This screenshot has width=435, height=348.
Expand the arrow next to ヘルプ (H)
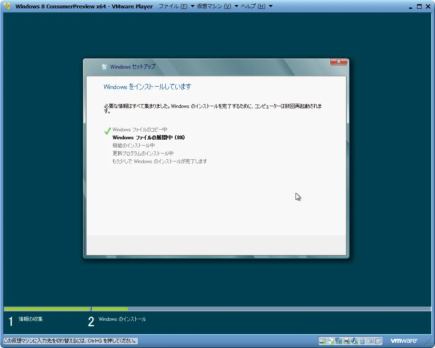coord(271,6)
